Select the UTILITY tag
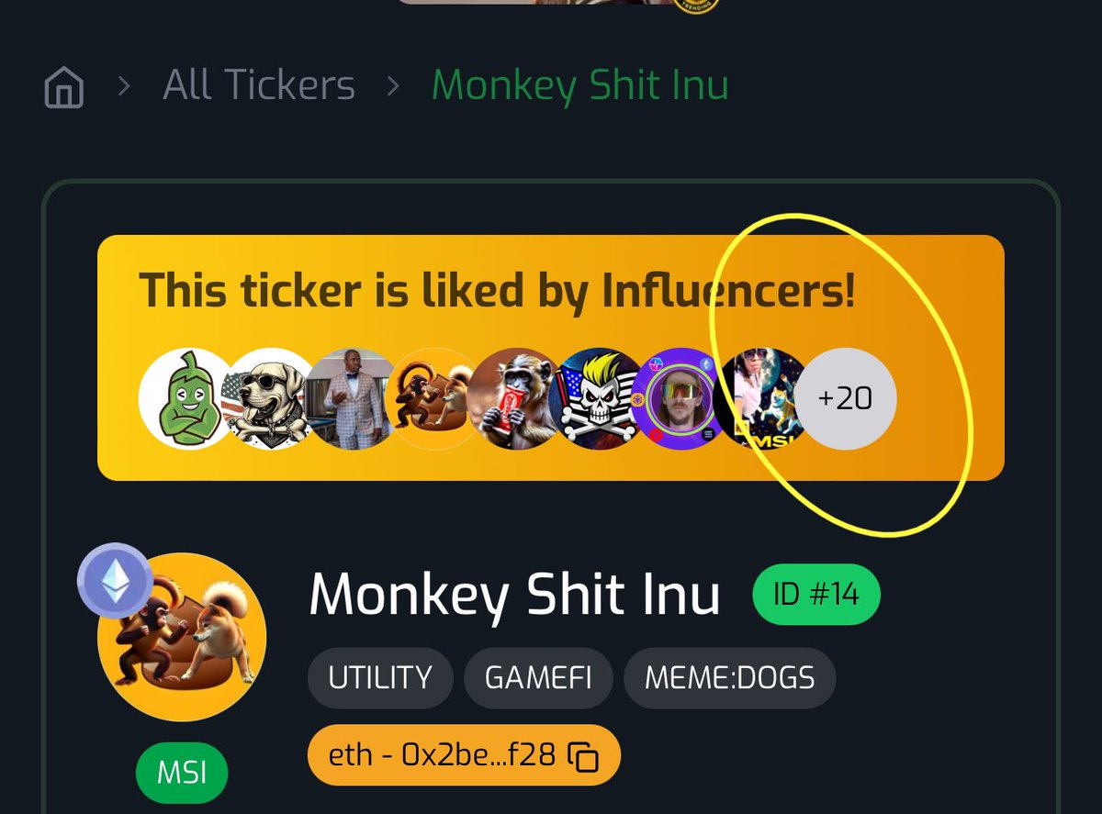Image resolution: width=1102 pixels, height=814 pixels. 380,678
